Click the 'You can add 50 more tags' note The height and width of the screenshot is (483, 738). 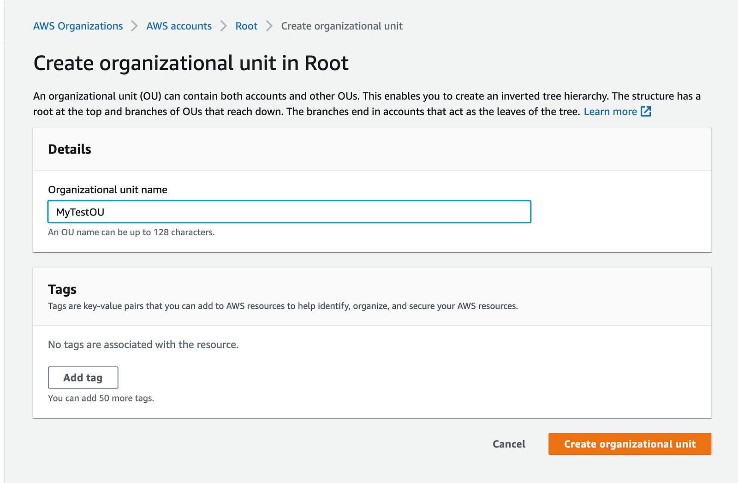101,398
